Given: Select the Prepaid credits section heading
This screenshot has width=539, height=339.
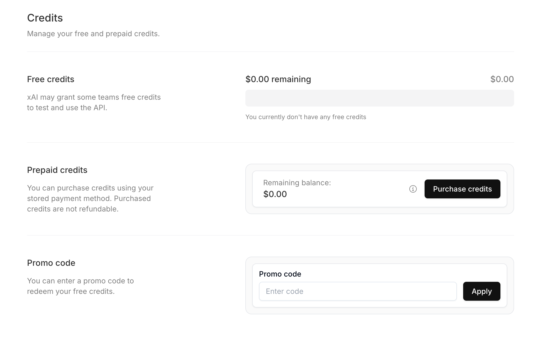Looking at the screenshot, I should pyautogui.click(x=57, y=170).
